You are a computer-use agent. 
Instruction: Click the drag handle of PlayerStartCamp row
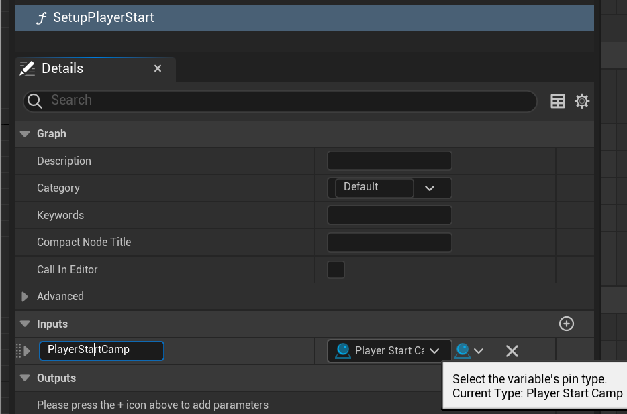point(19,351)
